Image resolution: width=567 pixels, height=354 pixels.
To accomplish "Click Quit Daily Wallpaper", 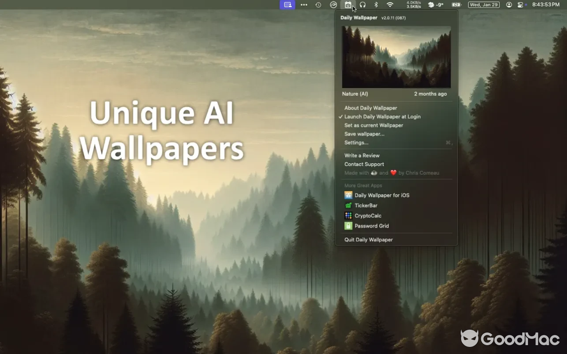I will coord(369,239).
